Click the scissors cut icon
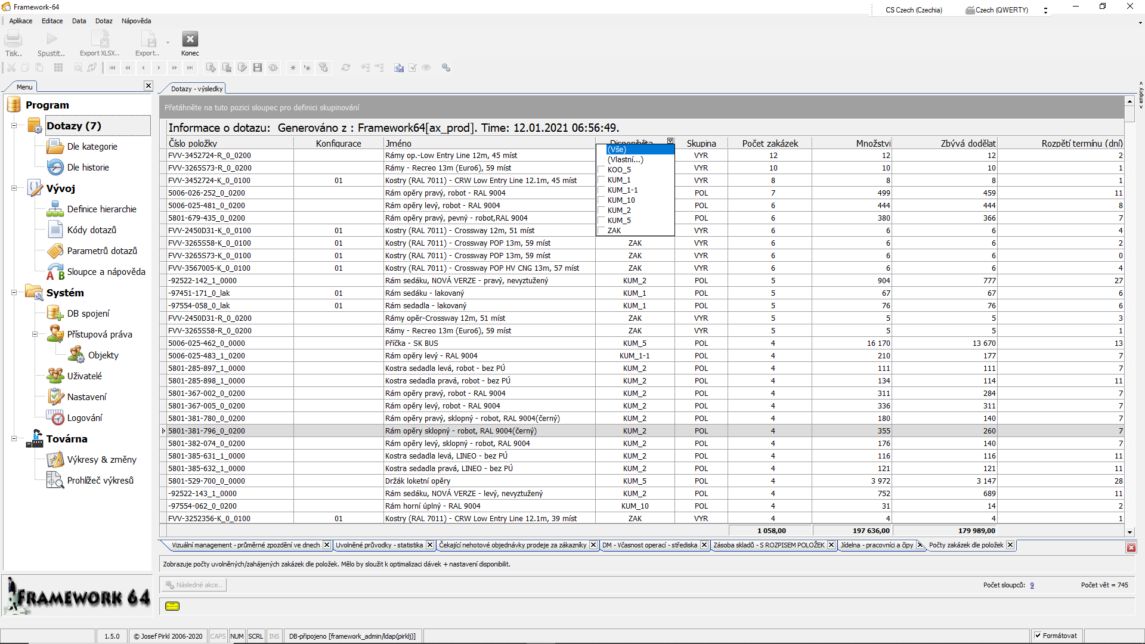The height and width of the screenshot is (644, 1145). point(11,68)
